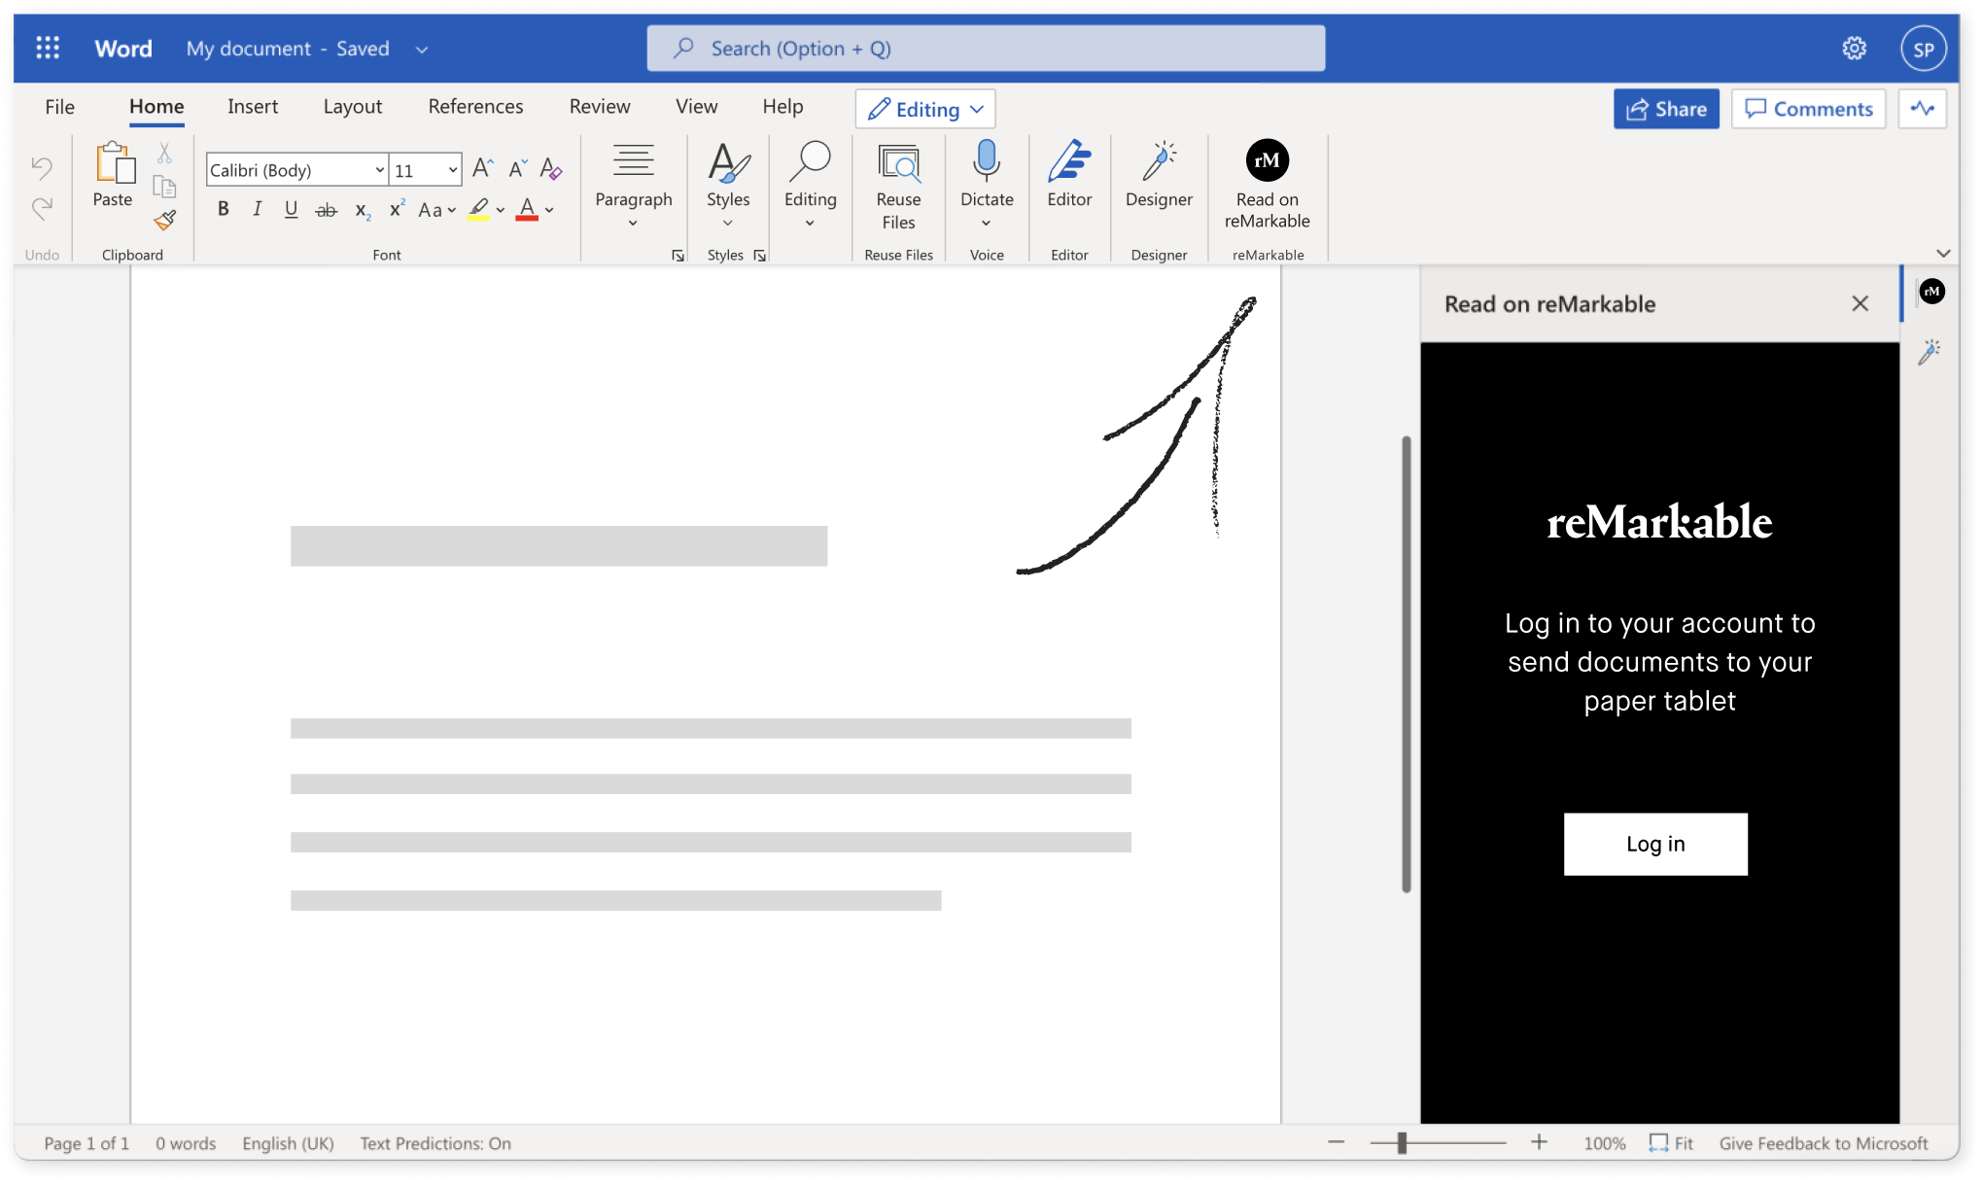Apply bold formatting
The height and width of the screenshot is (1183, 1982).
223,208
